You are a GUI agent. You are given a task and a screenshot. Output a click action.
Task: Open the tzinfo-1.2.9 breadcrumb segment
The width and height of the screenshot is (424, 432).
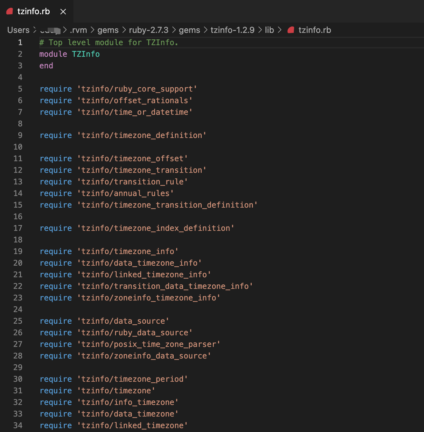tap(232, 30)
